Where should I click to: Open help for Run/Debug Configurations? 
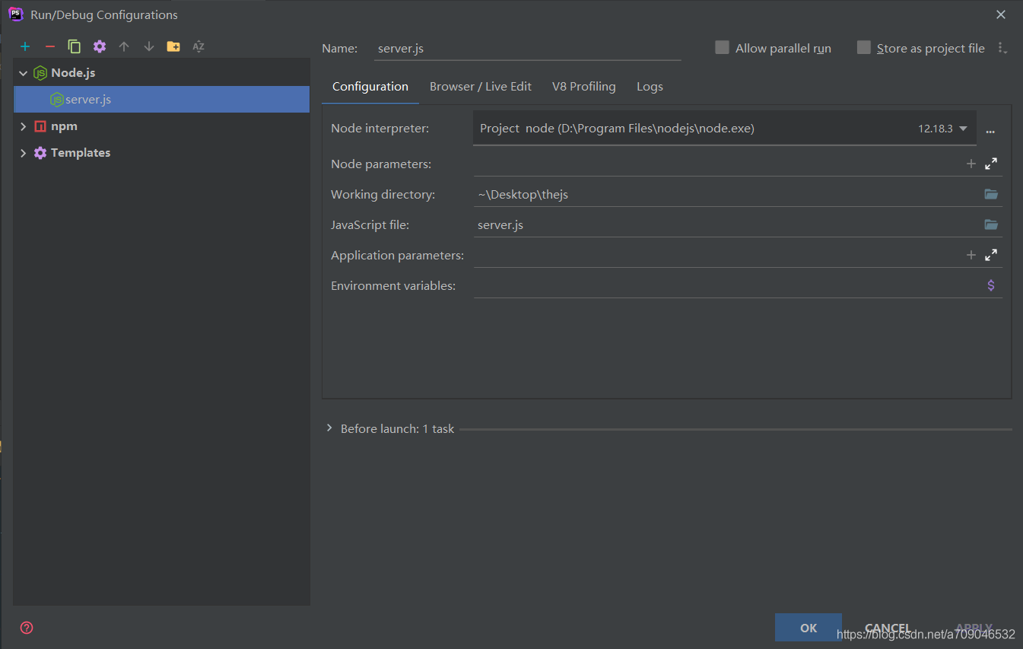26,628
